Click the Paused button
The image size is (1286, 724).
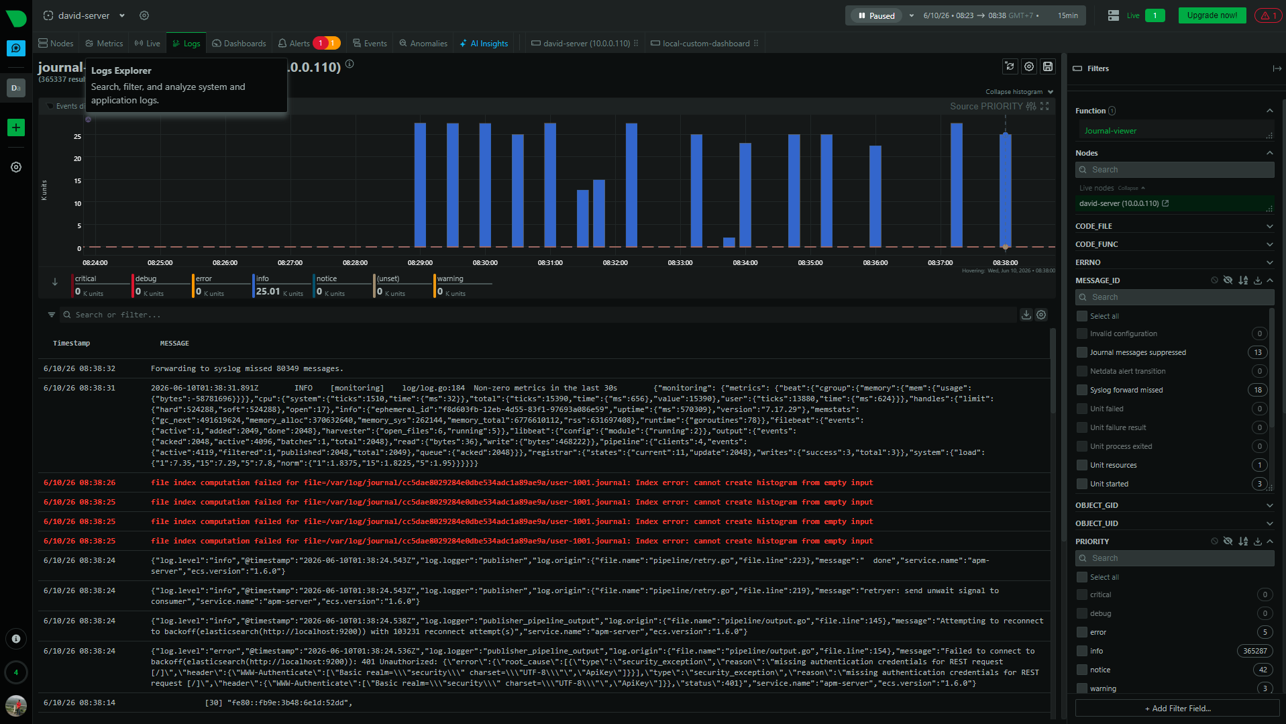pyautogui.click(x=876, y=15)
